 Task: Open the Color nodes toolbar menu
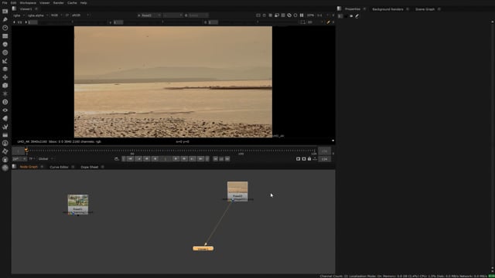(5, 44)
